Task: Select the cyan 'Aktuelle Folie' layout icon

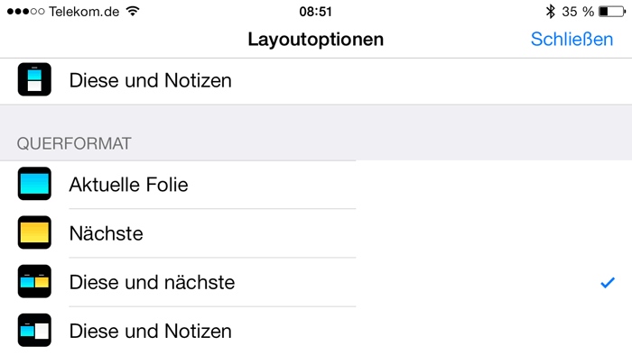Action: pyautogui.click(x=34, y=184)
